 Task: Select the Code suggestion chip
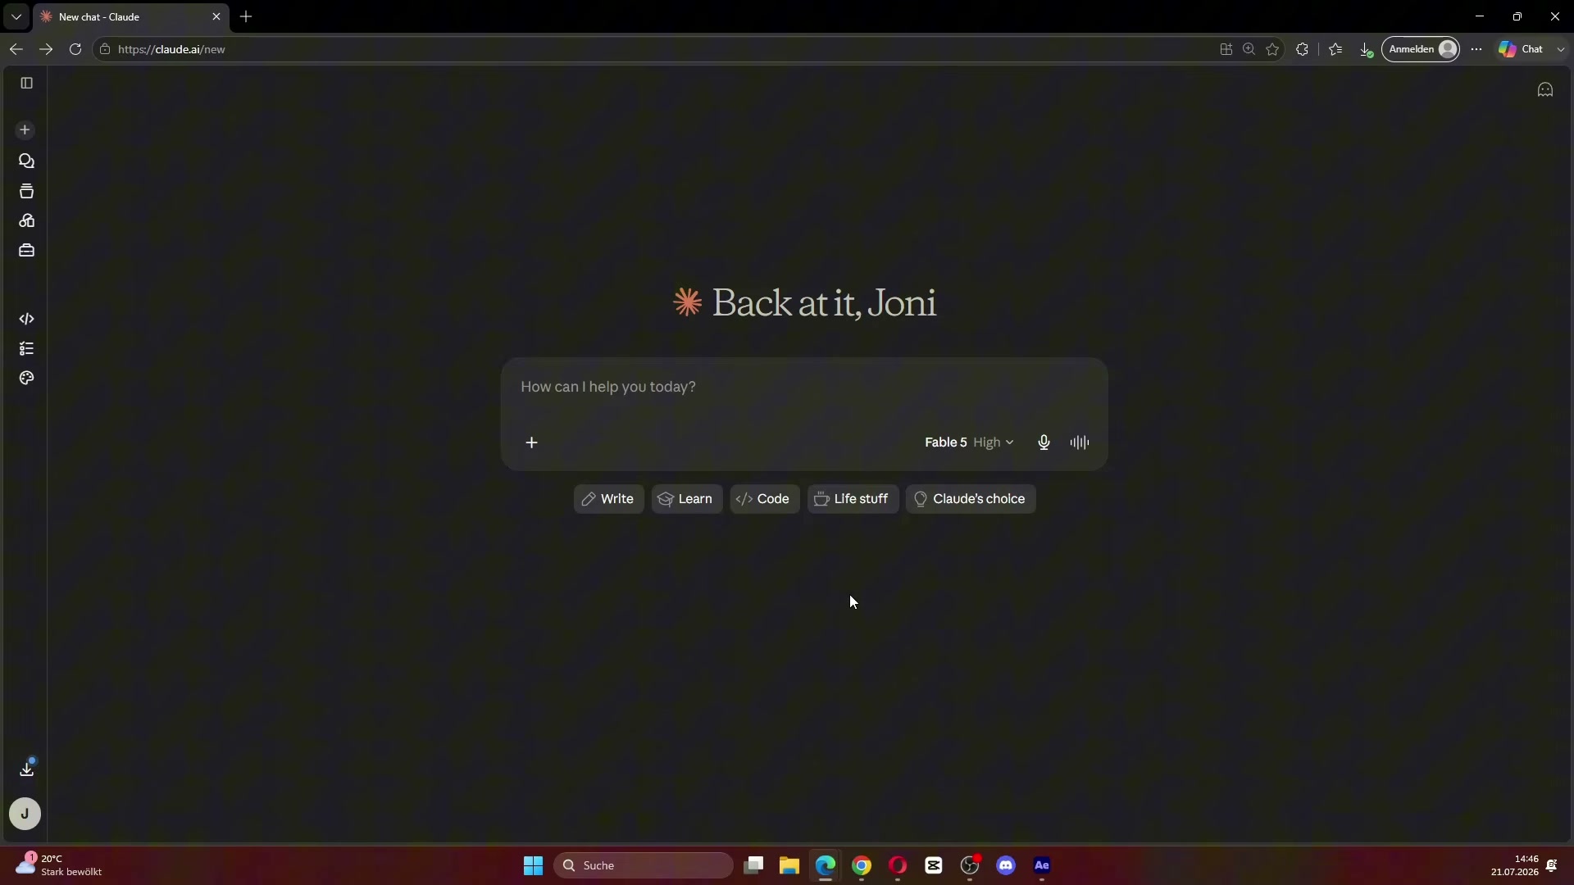pyautogui.click(x=765, y=499)
